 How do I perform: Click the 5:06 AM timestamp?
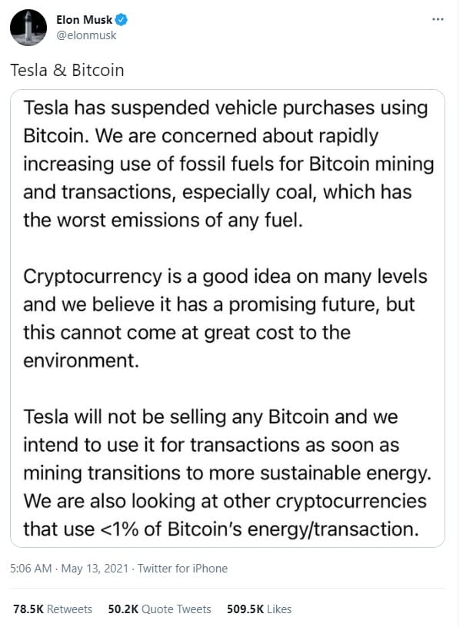pyautogui.click(x=31, y=569)
